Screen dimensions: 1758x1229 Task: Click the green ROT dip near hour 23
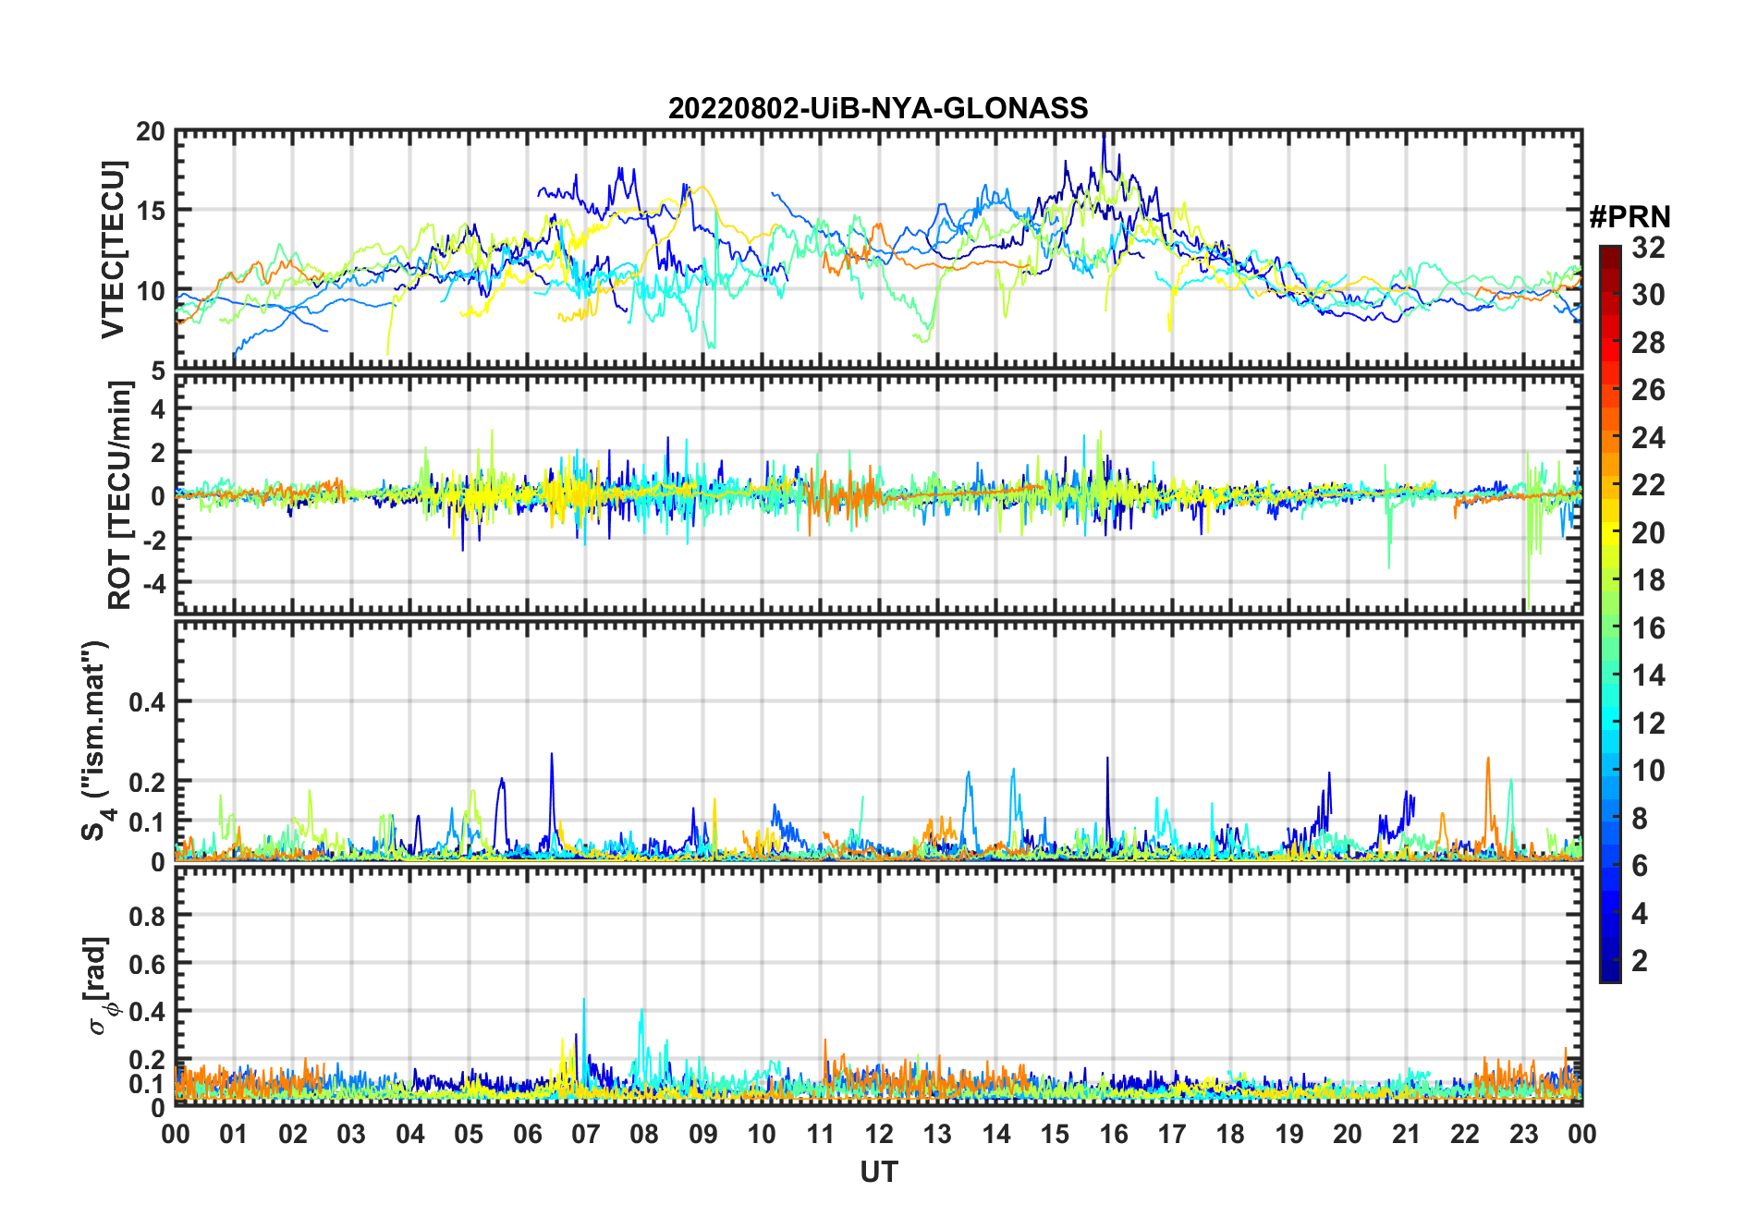pos(1528,554)
